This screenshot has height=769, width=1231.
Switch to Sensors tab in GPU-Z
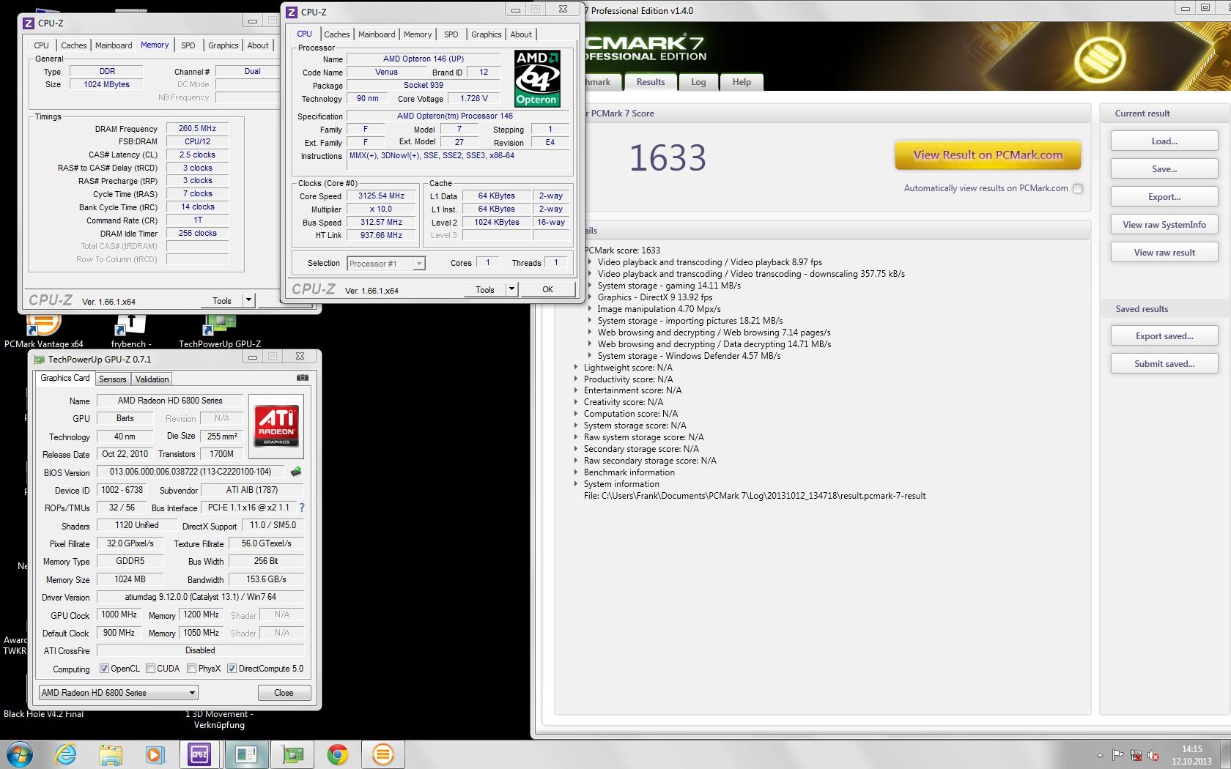112,379
